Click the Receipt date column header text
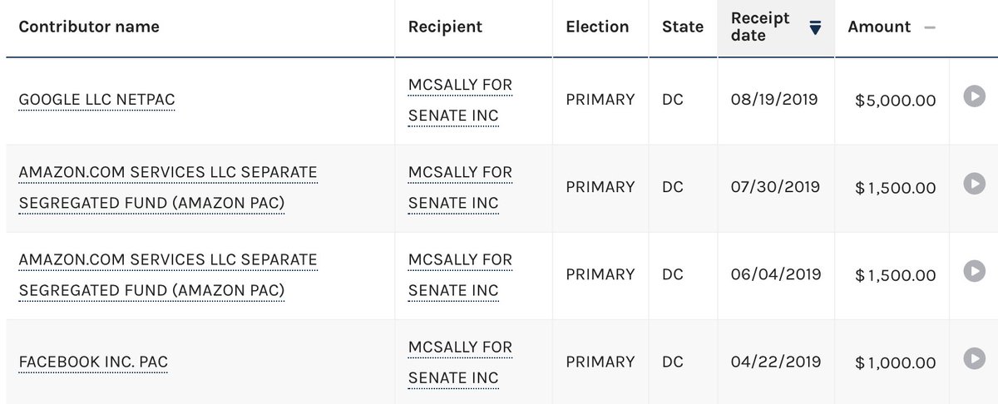 760,27
